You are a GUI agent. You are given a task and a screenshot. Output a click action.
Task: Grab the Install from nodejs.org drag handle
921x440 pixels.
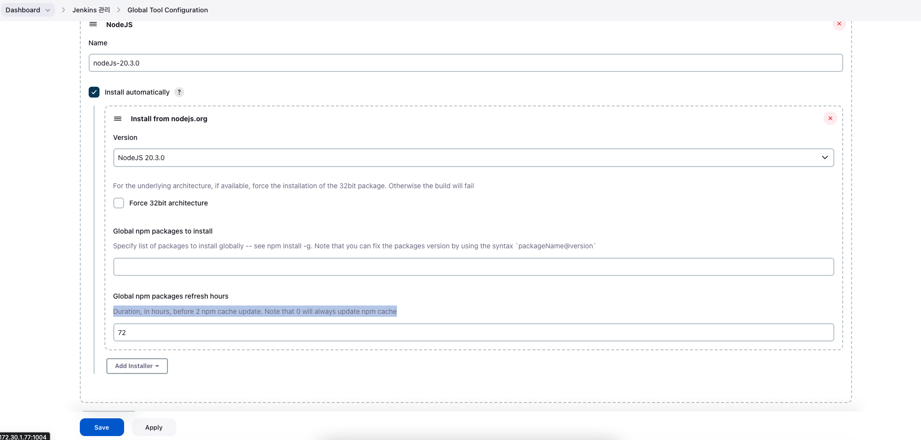click(x=118, y=119)
